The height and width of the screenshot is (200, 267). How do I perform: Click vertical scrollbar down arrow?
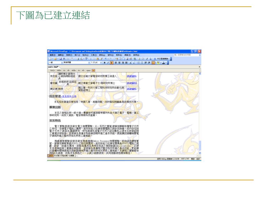(200, 153)
